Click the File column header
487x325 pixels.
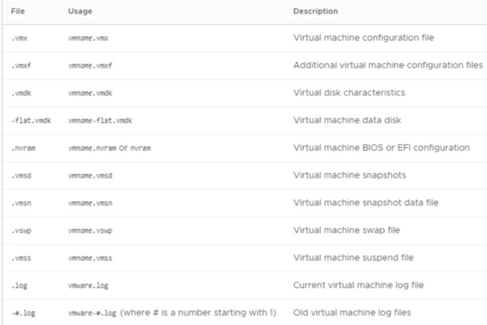point(18,11)
